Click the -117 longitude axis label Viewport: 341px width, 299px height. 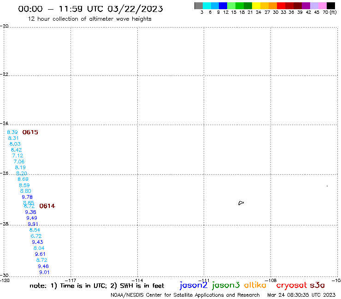(71, 280)
